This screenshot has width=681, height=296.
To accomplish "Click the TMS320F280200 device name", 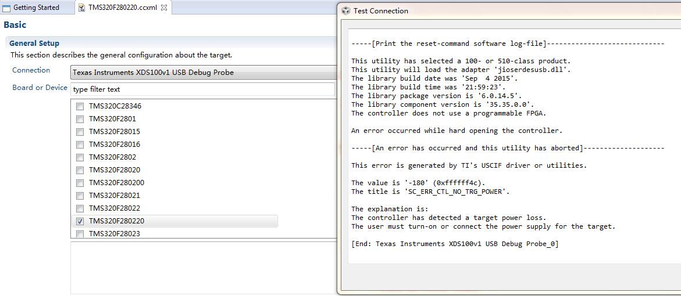I will 116,183.
